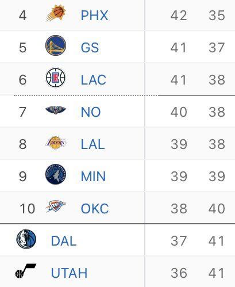Open the DAL team link
Screen dimensions: 235x287
[x=64, y=241]
